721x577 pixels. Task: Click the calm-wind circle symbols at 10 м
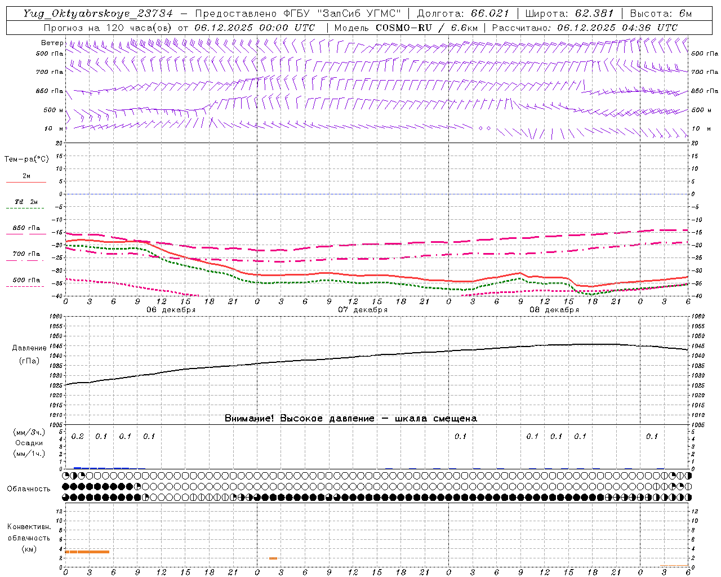click(484, 128)
